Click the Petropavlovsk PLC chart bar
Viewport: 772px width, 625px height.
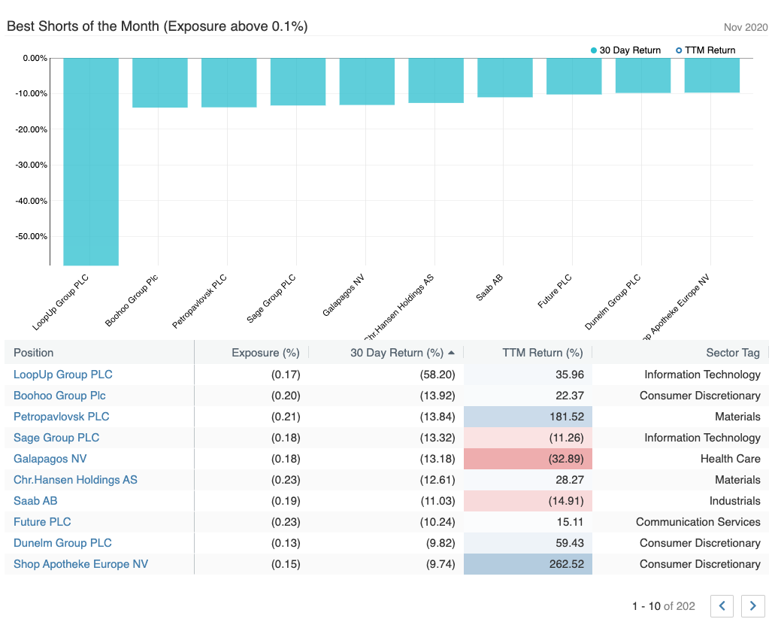(229, 83)
